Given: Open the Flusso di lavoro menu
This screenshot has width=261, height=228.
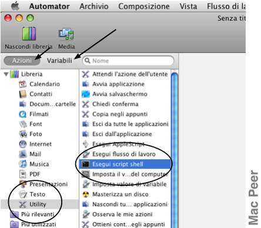Looking at the screenshot, I should point(226,6).
